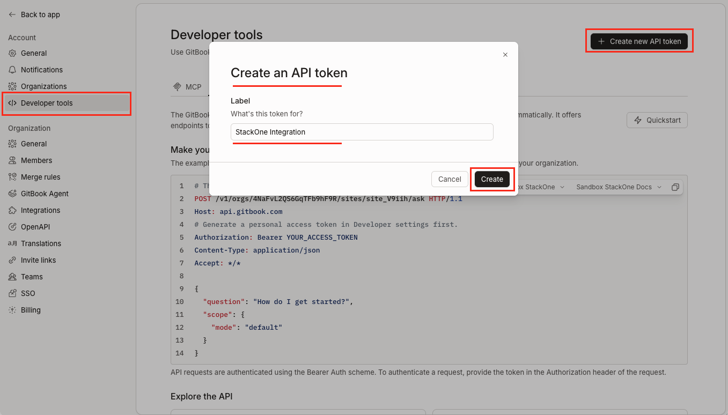Cancel the API token dialog
The image size is (728, 415).
[450, 179]
